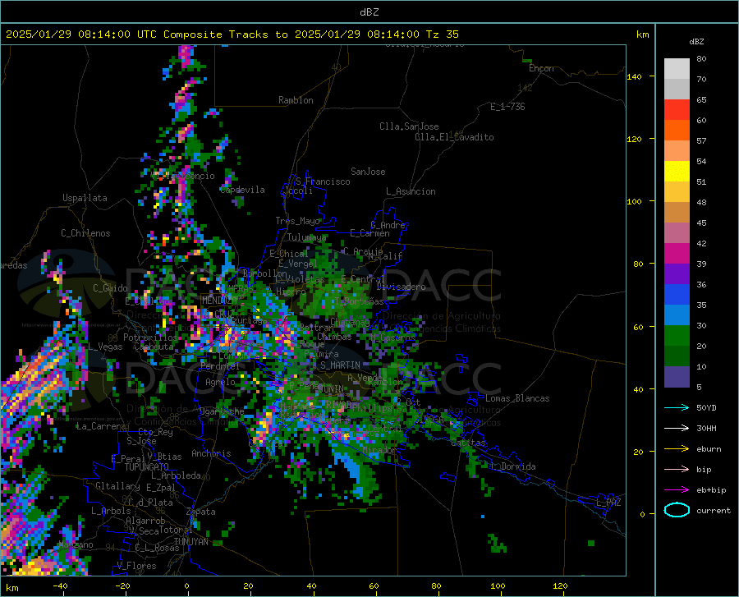The width and height of the screenshot is (739, 597).
Task: Click the white 30HM arrow legend icon
Action: pyautogui.click(x=677, y=428)
